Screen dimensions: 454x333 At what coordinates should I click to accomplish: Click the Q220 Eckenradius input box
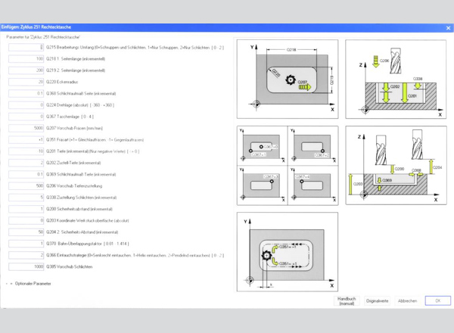tap(26, 82)
